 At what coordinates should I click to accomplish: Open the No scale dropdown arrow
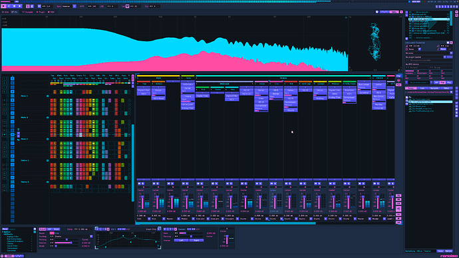(451, 53)
